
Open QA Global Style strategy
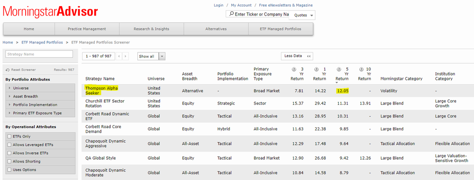click(100, 158)
